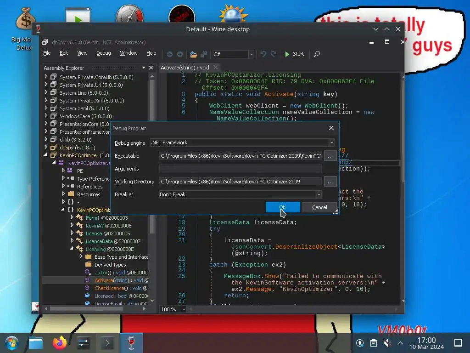Image resolution: width=470 pixels, height=353 pixels.
Task: Select the Licensed : bool property
Action: point(121,296)
